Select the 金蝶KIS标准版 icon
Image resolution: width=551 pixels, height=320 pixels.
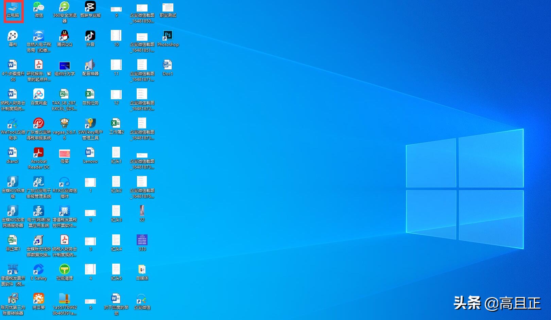click(13, 187)
